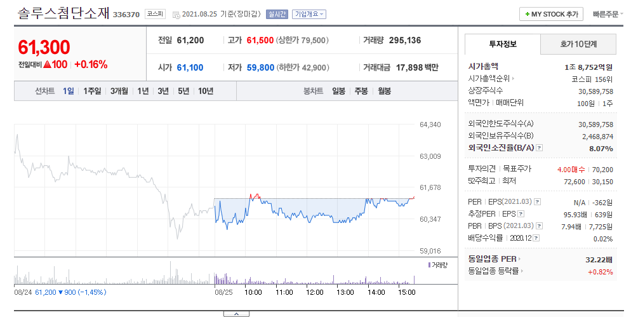This screenshot has width=631, height=317.
Task: Select the 1일 line chart period
Action: point(69,91)
